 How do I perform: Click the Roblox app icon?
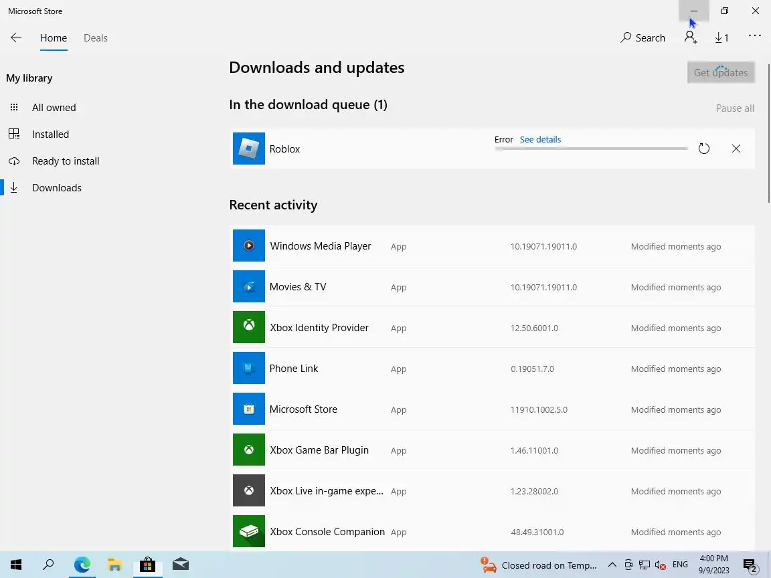click(249, 149)
